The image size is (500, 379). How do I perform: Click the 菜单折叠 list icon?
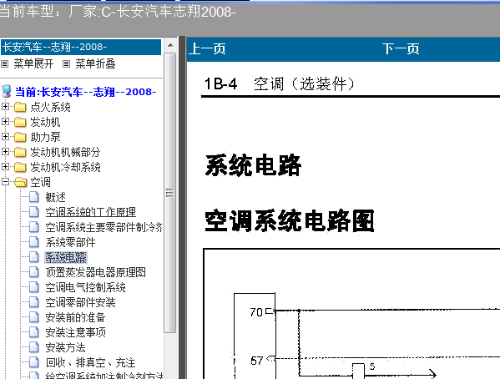(x=66, y=64)
